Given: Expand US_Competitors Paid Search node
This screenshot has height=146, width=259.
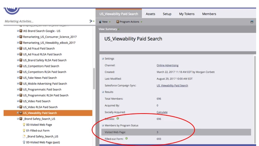Looking at the screenshot, I should point(18,66).
